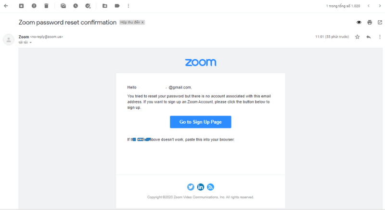Open email in a new window
This screenshot has width=385, height=210.
click(380, 22)
